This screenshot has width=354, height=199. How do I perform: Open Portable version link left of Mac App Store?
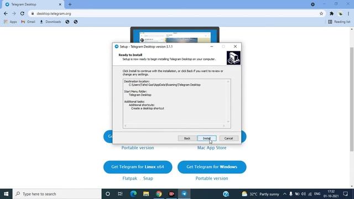pos(138,148)
